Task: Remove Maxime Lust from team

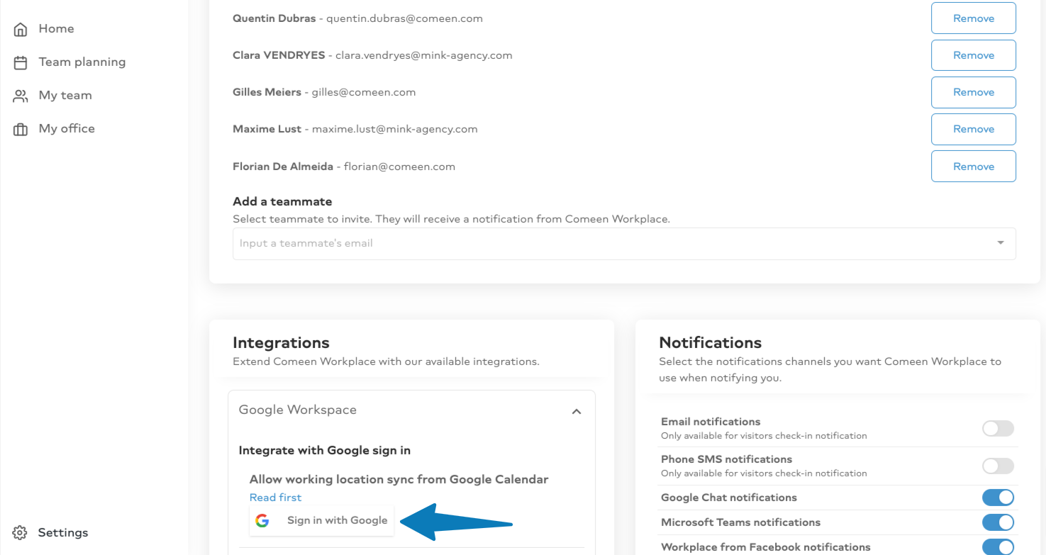Action: [x=973, y=129]
